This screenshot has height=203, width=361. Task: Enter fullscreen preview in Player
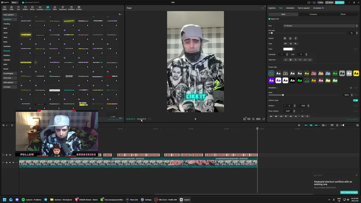coord(264,119)
